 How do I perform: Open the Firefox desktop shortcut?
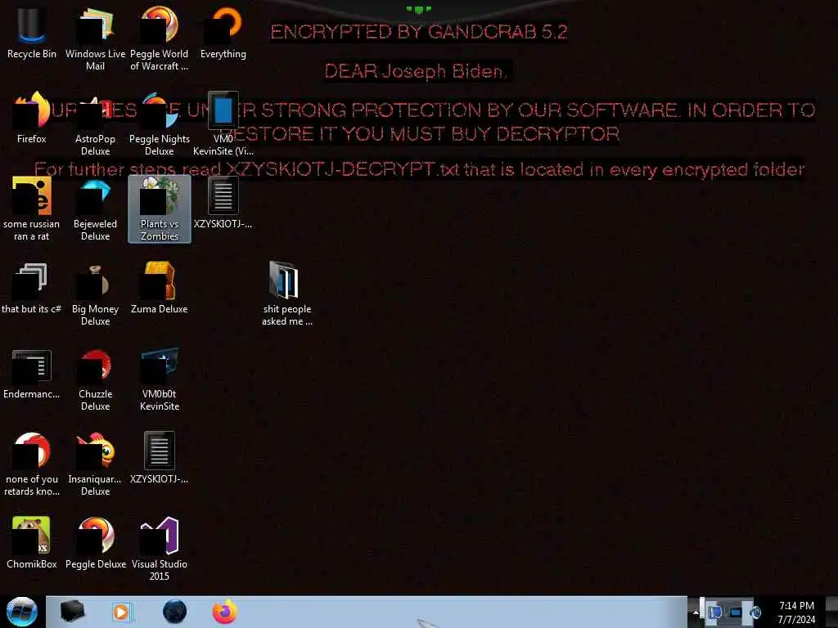point(32,118)
